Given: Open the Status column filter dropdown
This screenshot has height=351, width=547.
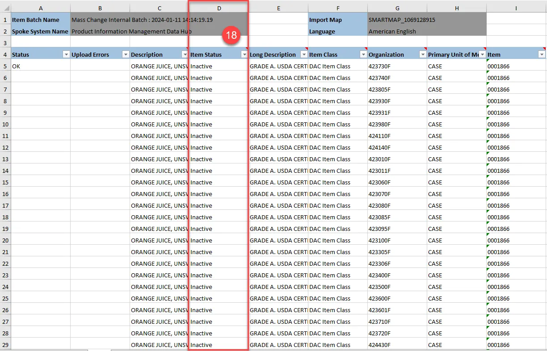Looking at the screenshot, I should coord(66,54).
